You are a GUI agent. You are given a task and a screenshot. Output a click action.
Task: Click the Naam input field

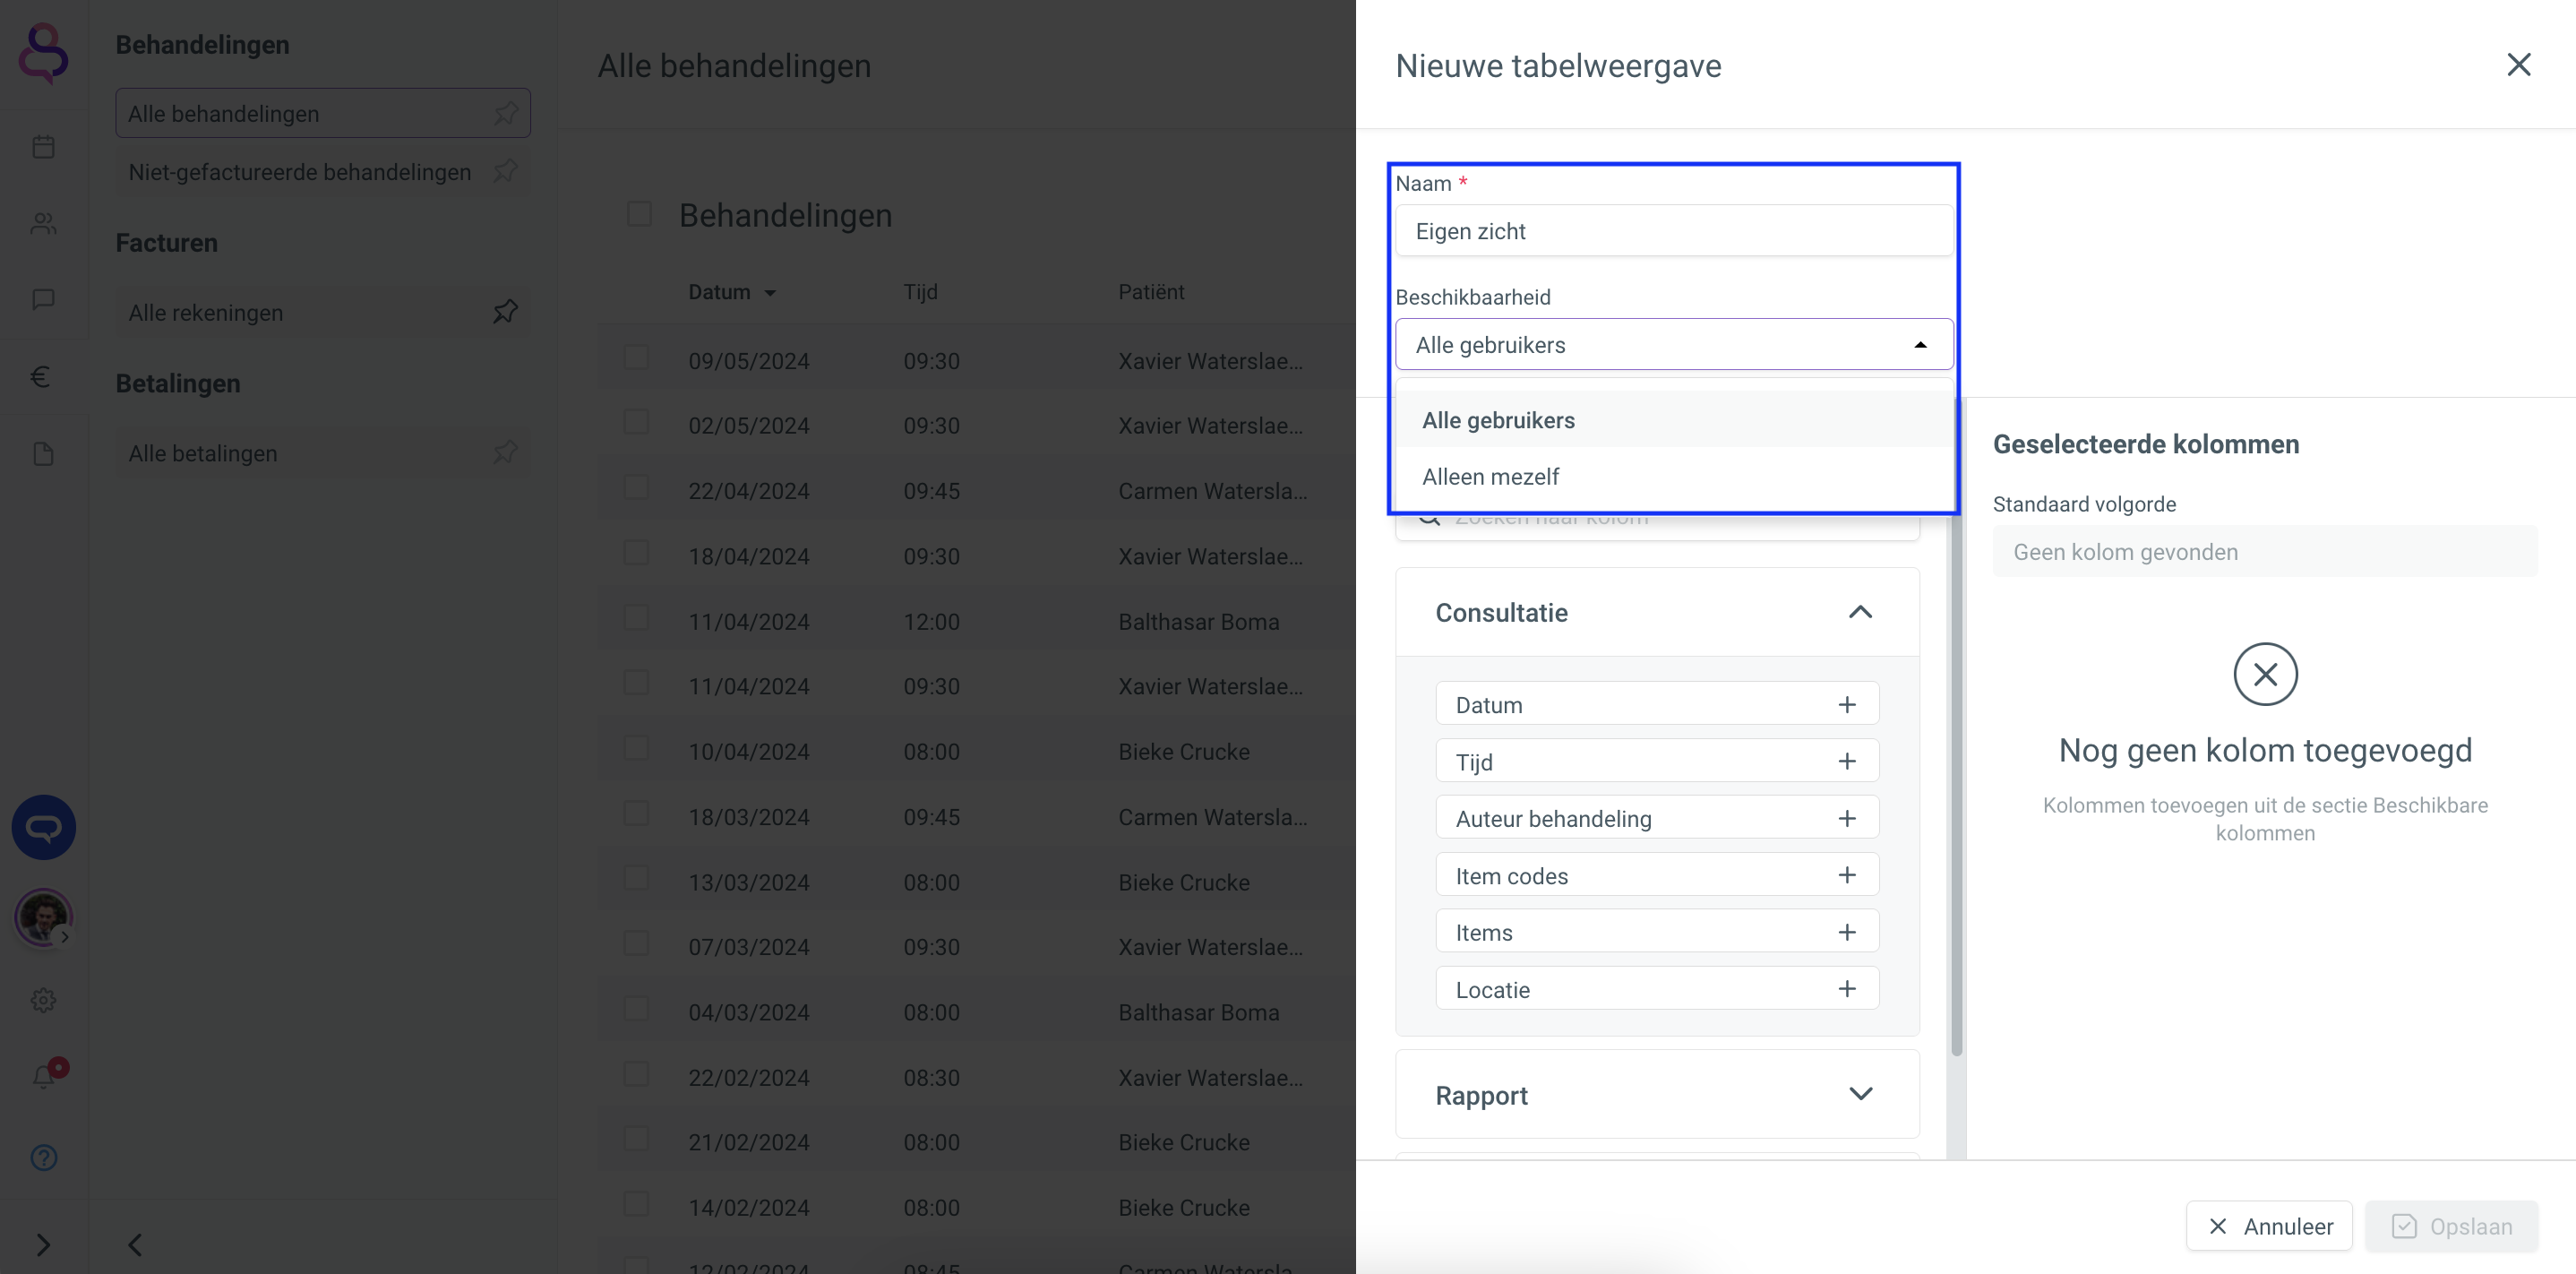pyautogui.click(x=1674, y=231)
